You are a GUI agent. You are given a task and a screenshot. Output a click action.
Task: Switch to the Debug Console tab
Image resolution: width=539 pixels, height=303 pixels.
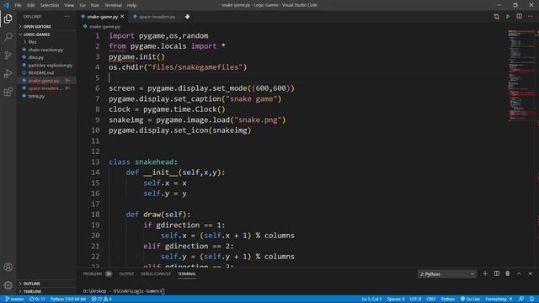[x=156, y=274]
